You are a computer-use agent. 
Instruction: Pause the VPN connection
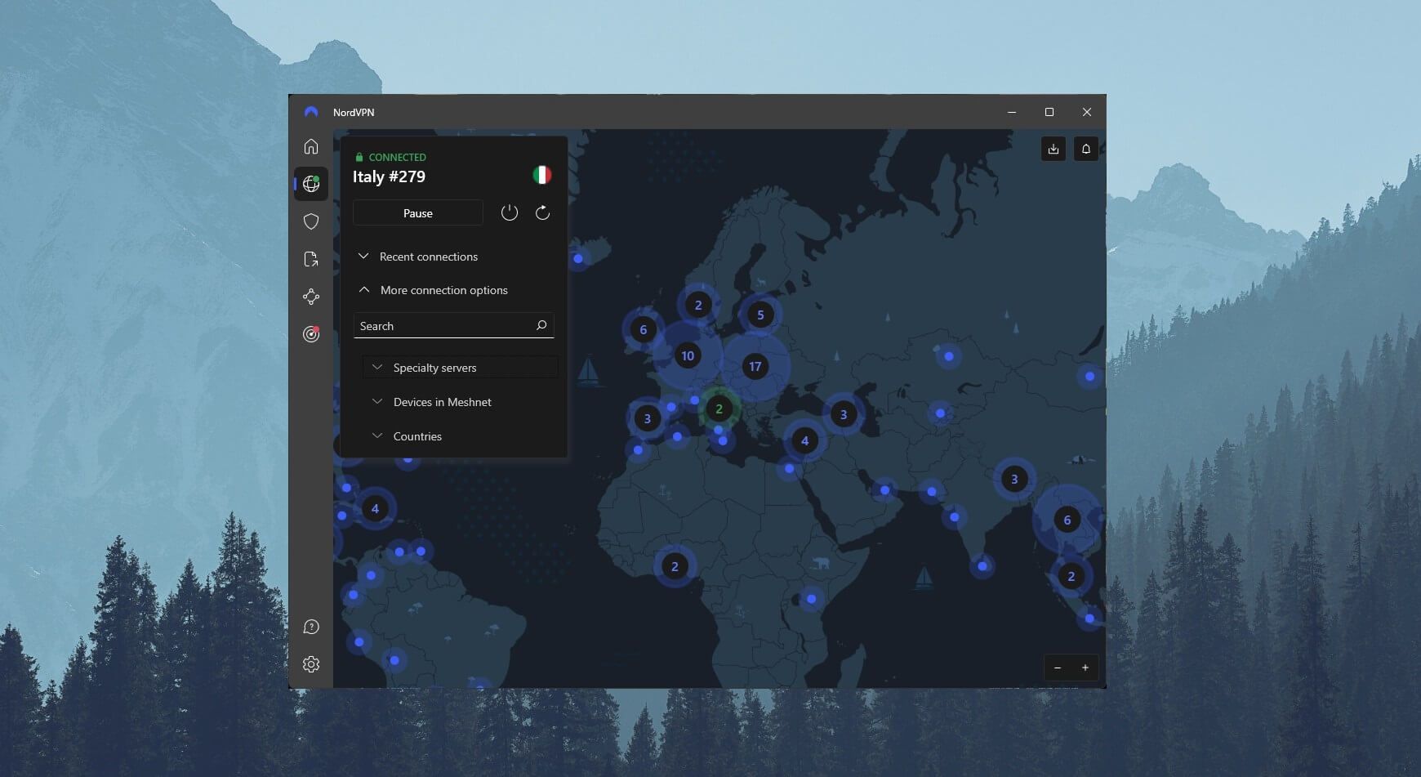418,212
